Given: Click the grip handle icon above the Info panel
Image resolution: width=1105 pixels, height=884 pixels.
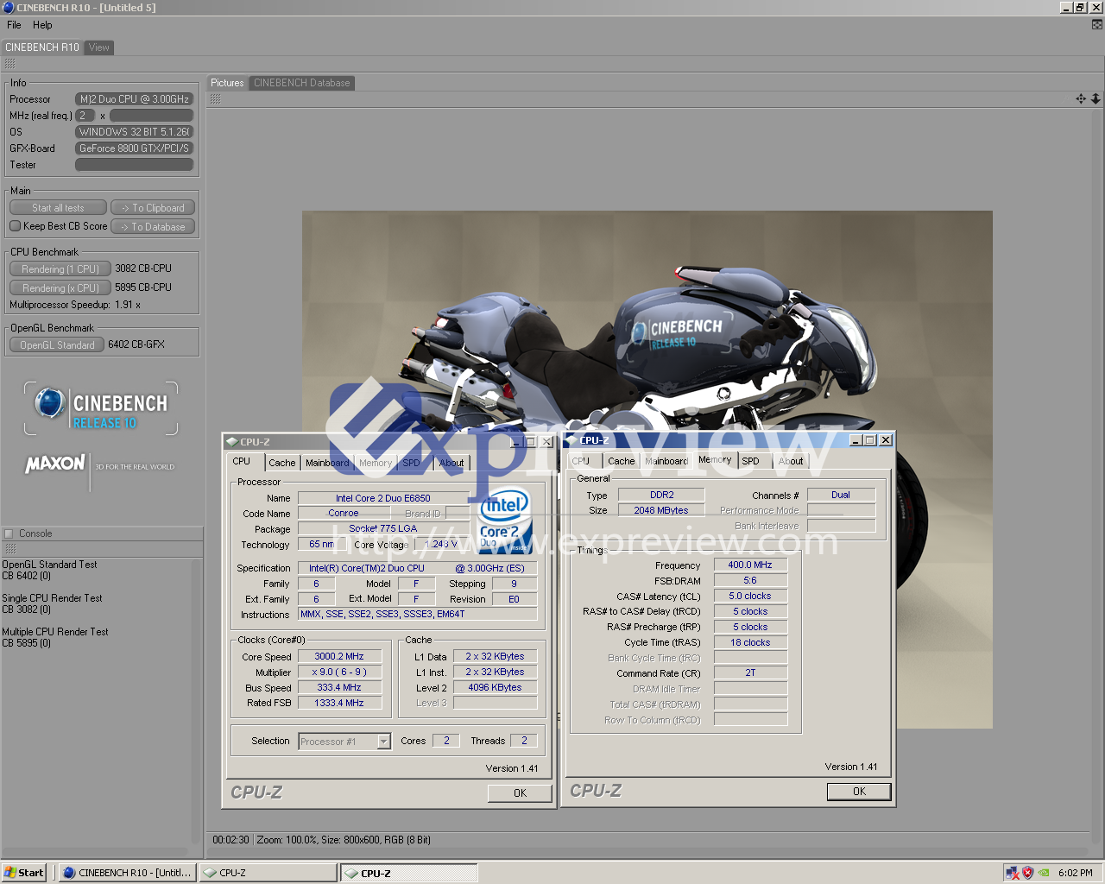Looking at the screenshot, I should pos(9,64).
